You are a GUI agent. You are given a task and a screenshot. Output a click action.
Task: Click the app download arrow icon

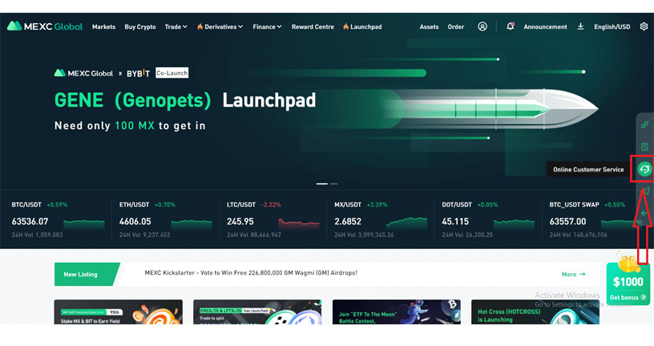(580, 26)
